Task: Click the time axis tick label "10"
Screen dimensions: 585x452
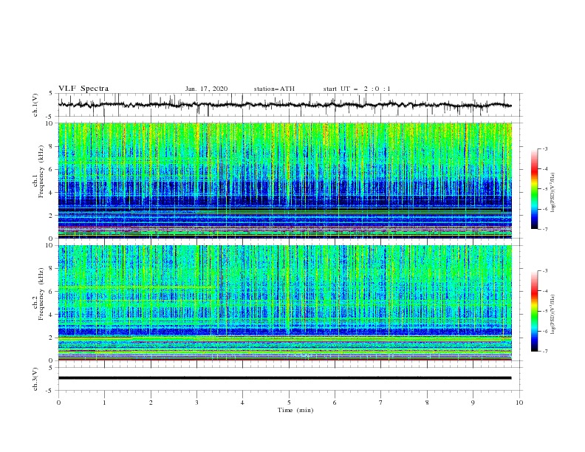Action: click(x=519, y=403)
